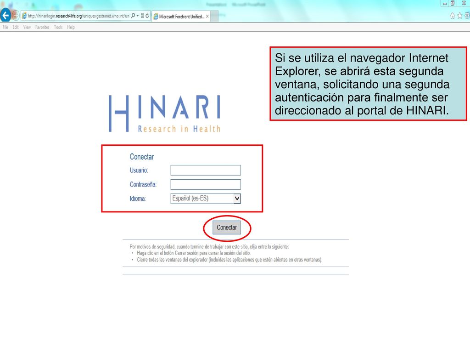
Task: Click the 'Conectar' heading text
Action: pyautogui.click(x=142, y=157)
